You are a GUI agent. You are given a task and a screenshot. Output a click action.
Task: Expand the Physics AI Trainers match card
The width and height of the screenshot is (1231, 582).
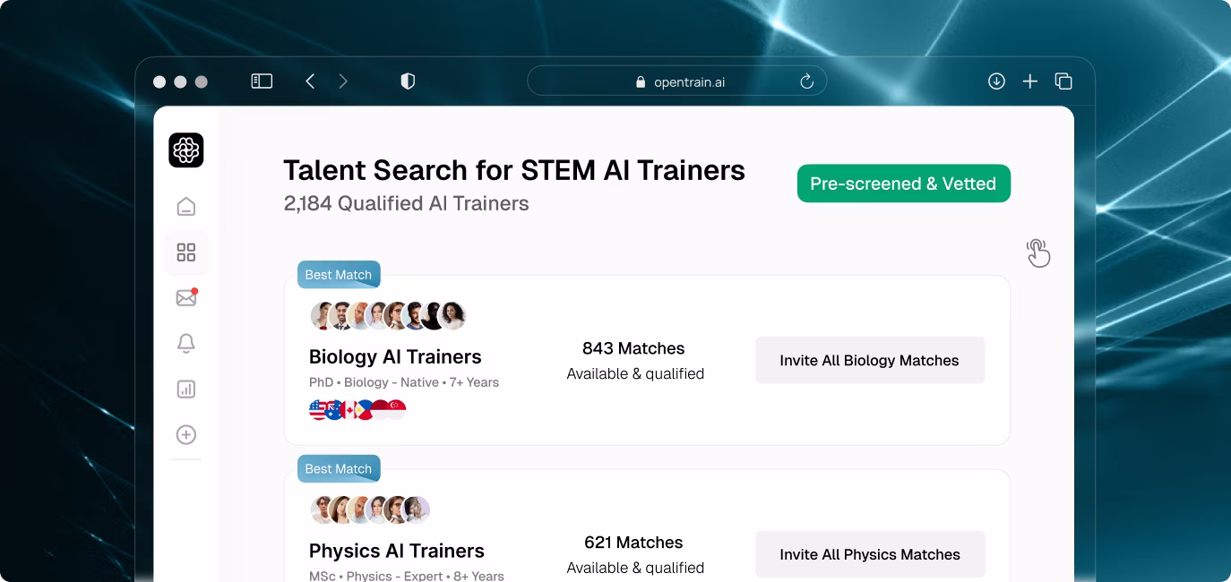coord(395,551)
